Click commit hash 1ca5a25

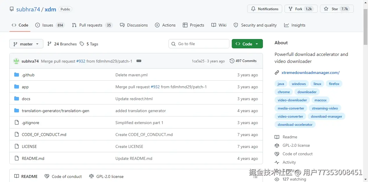pos(198,61)
